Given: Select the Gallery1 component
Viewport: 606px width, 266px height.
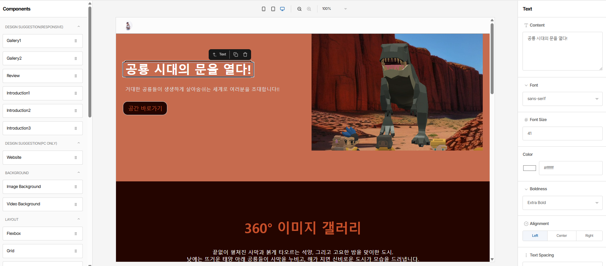Looking at the screenshot, I should (43, 41).
